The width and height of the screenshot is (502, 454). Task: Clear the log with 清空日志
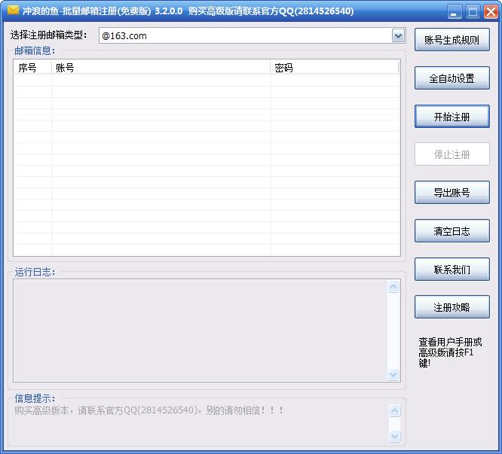451,231
